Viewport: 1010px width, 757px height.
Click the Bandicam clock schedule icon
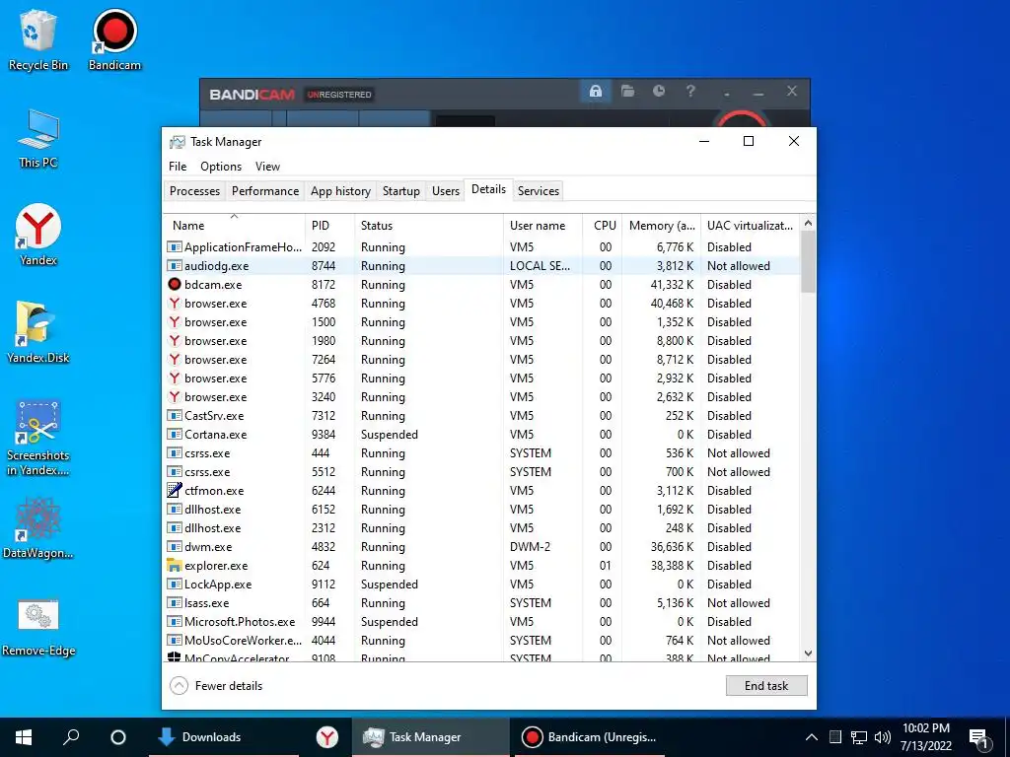[659, 92]
